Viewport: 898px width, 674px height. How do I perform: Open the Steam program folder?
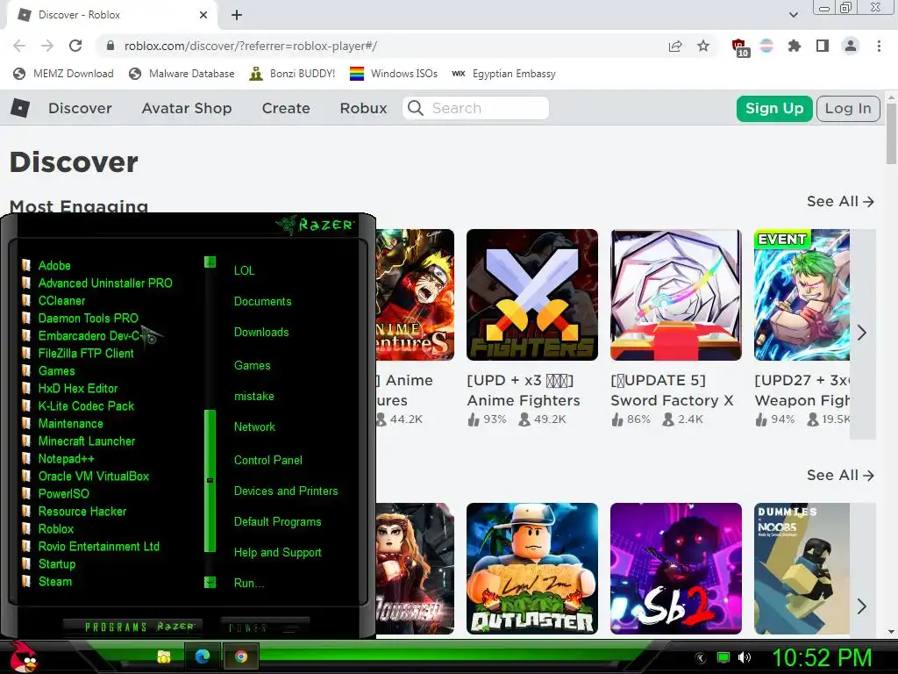[46, 581]
